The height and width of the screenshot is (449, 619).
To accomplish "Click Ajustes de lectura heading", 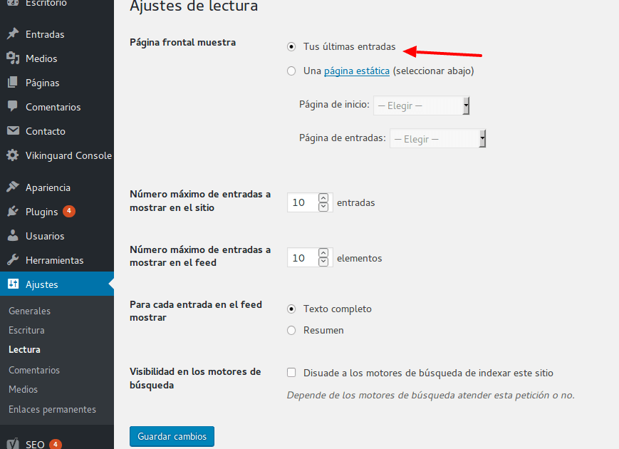I will (194, 6).
